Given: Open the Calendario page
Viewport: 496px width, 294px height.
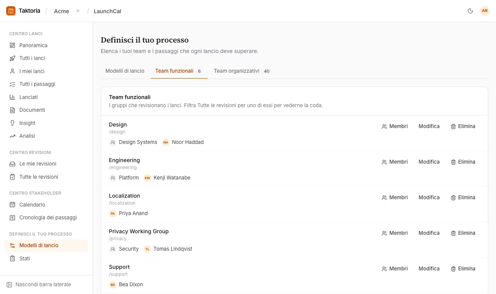Looking at the screenshot, I should point(46,205).
